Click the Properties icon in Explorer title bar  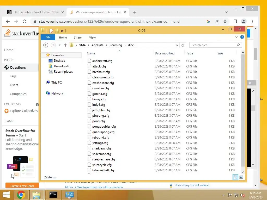(x=51, y=31)
